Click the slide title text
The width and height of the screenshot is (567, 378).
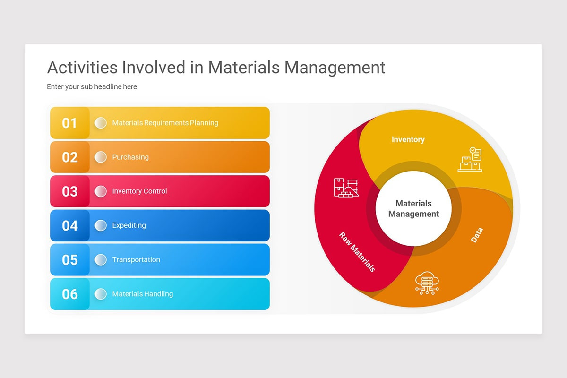pos(215,68)
